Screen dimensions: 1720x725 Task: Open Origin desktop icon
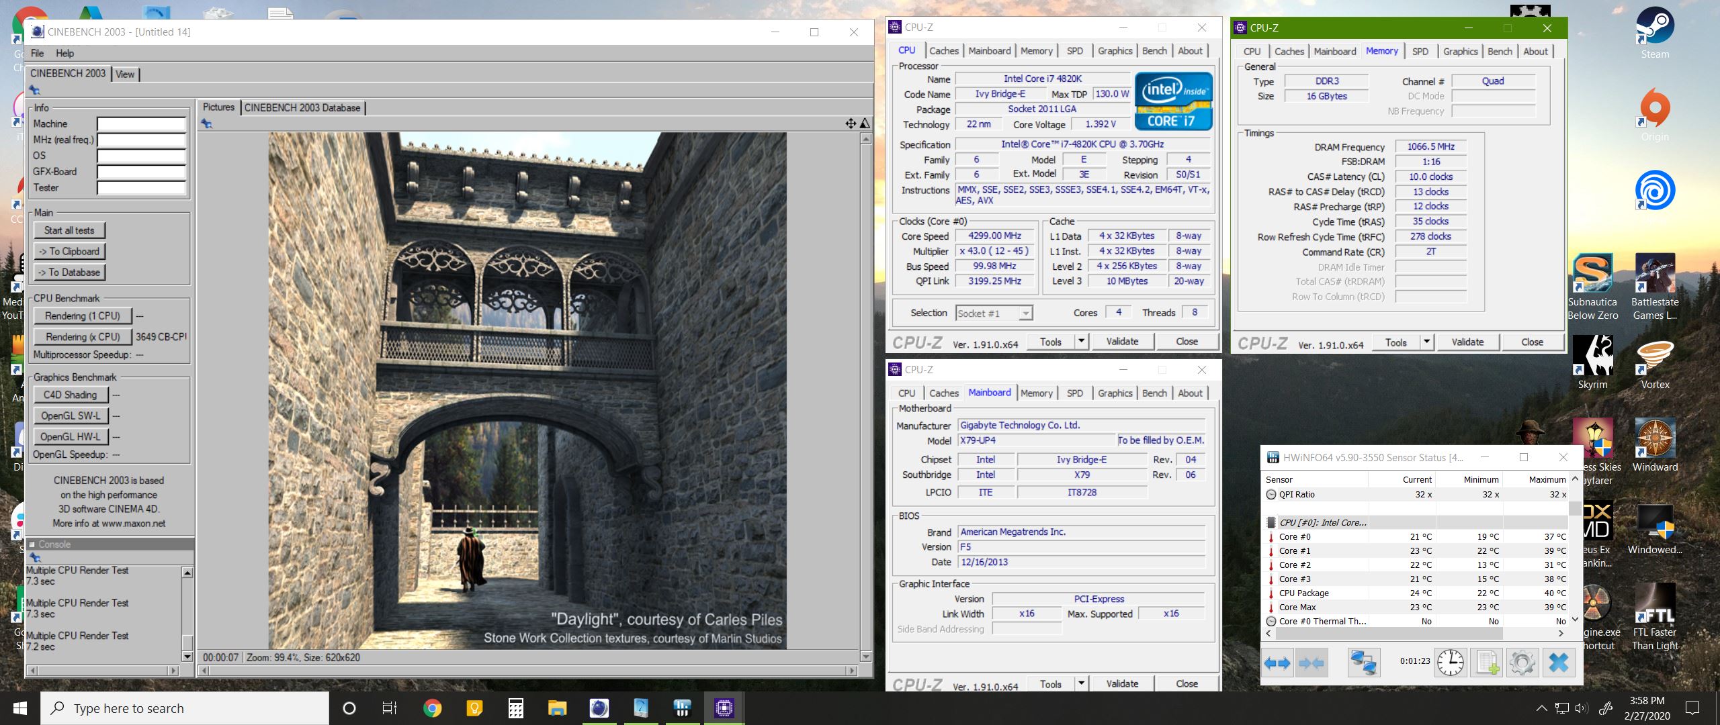(x=1654, y=115)
